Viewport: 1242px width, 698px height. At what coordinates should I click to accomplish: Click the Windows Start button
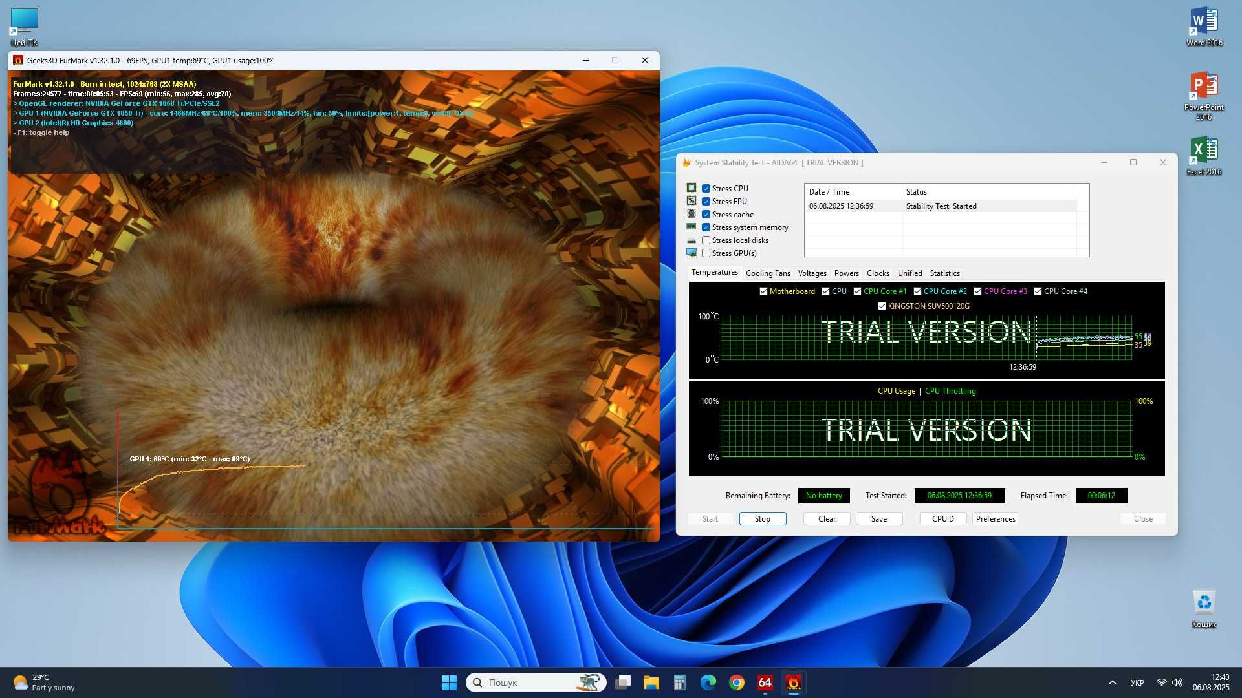(x=449, y=682)
